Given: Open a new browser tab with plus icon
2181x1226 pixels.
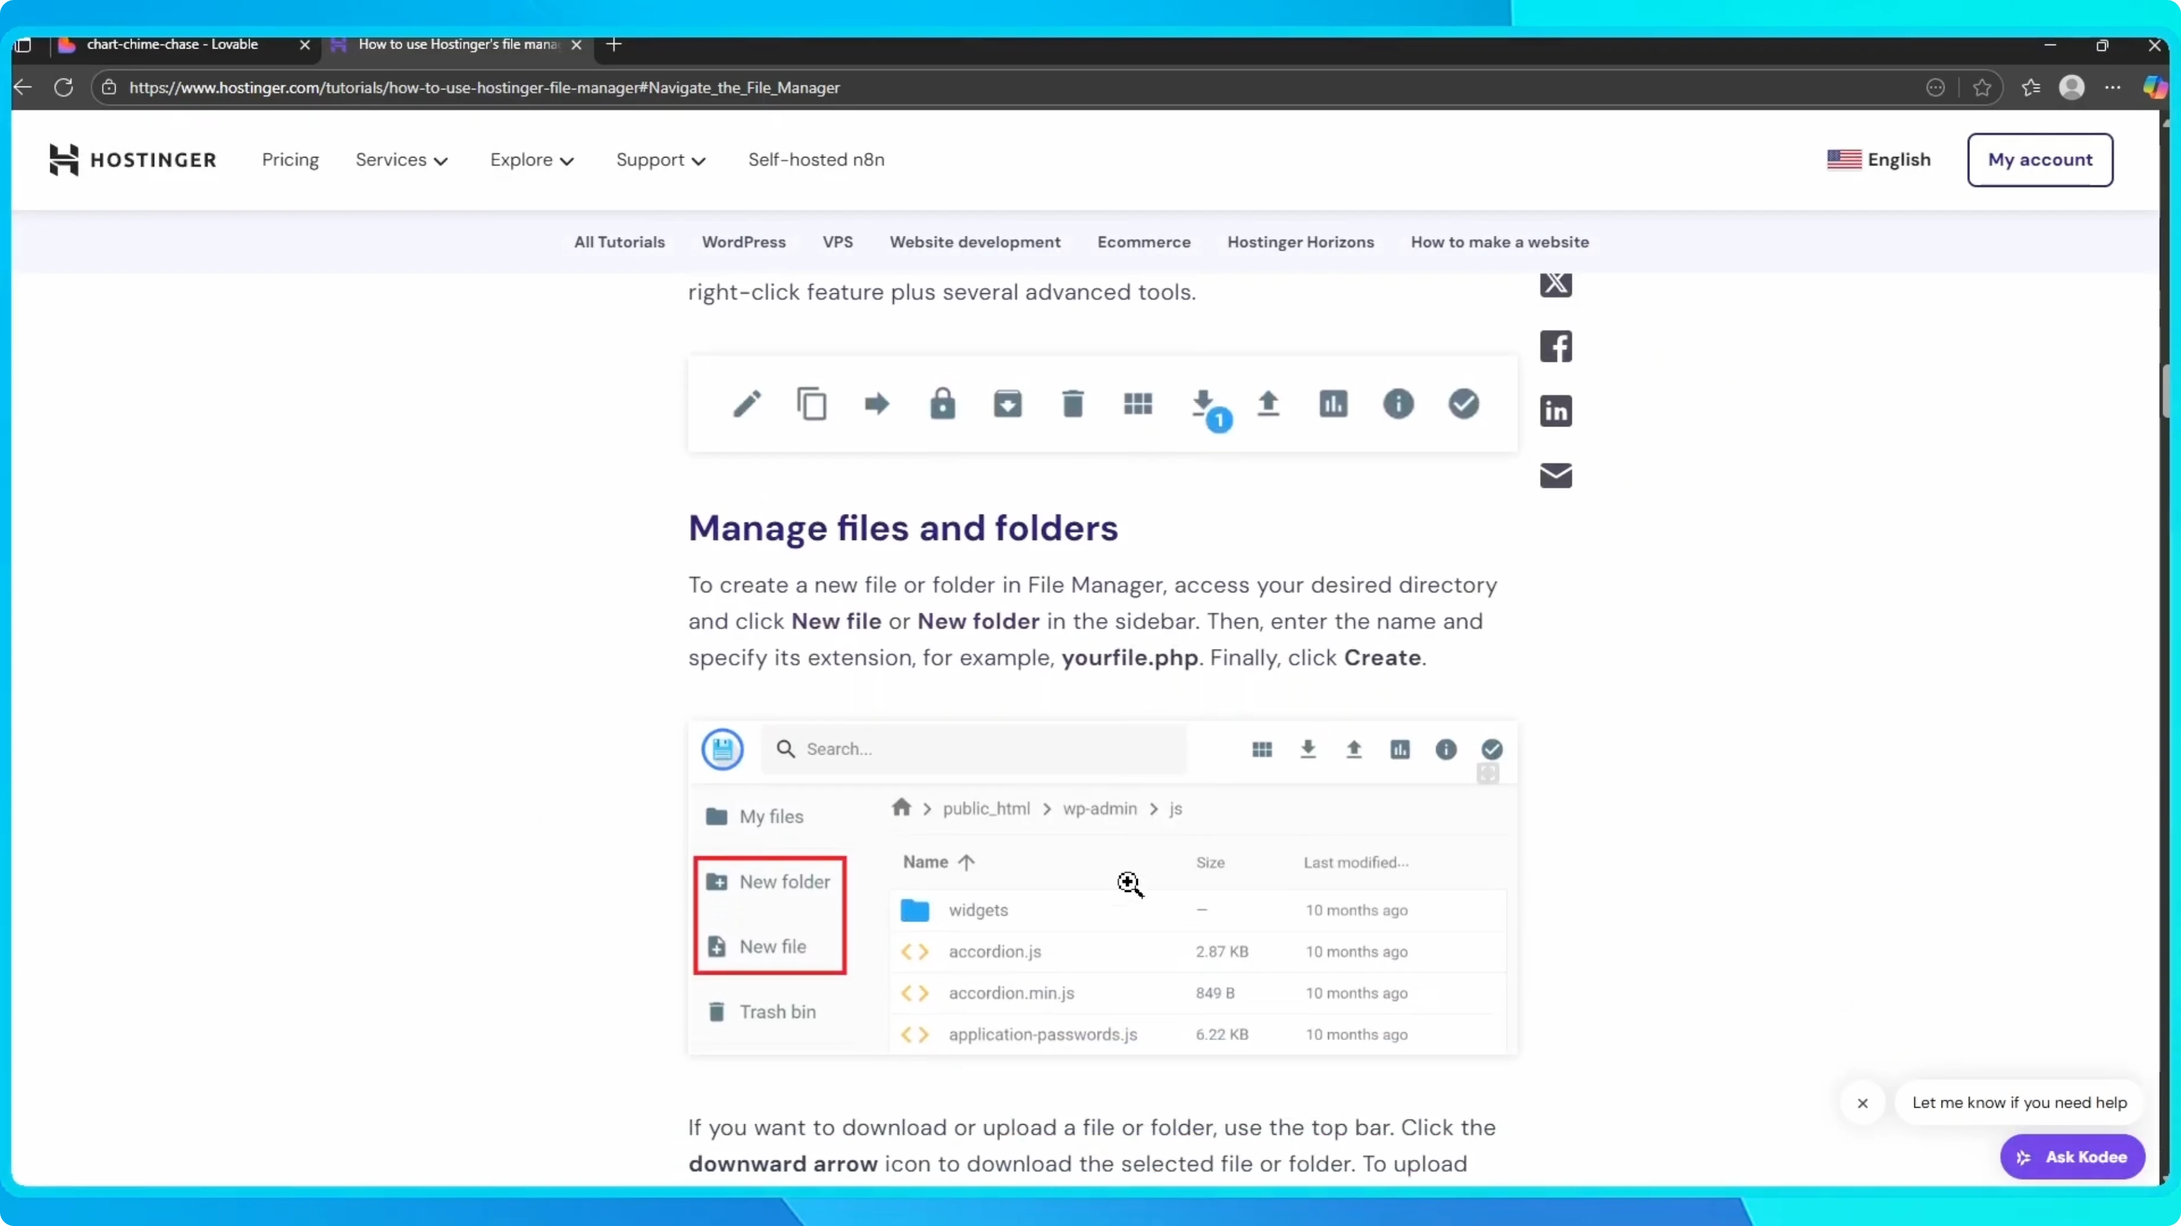Looking at the screenshot, I should pyautogui.click(x=615, y=45).
